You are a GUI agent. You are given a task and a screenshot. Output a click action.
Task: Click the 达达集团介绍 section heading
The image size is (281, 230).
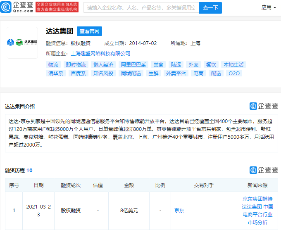click(x=20, y=106)
